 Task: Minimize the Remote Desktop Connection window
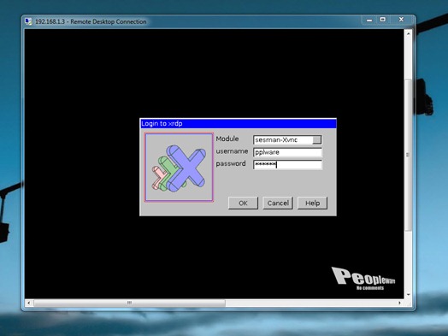tap(369, 20)
